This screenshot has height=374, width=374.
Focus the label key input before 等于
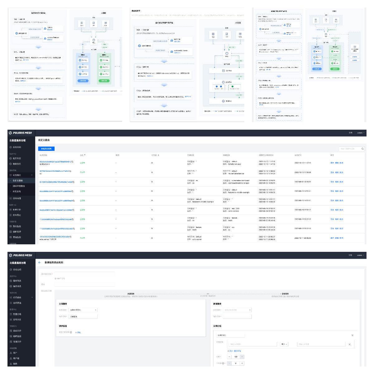tap(252, 344)
